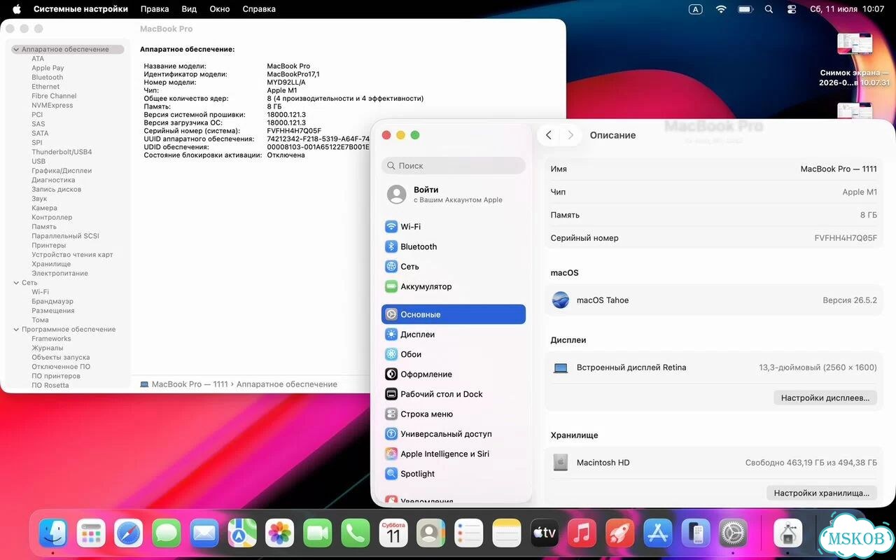This screenshot has width=896, height=560.
Task: Select NVMExpress in the hardware list
Action: point(52,106)
